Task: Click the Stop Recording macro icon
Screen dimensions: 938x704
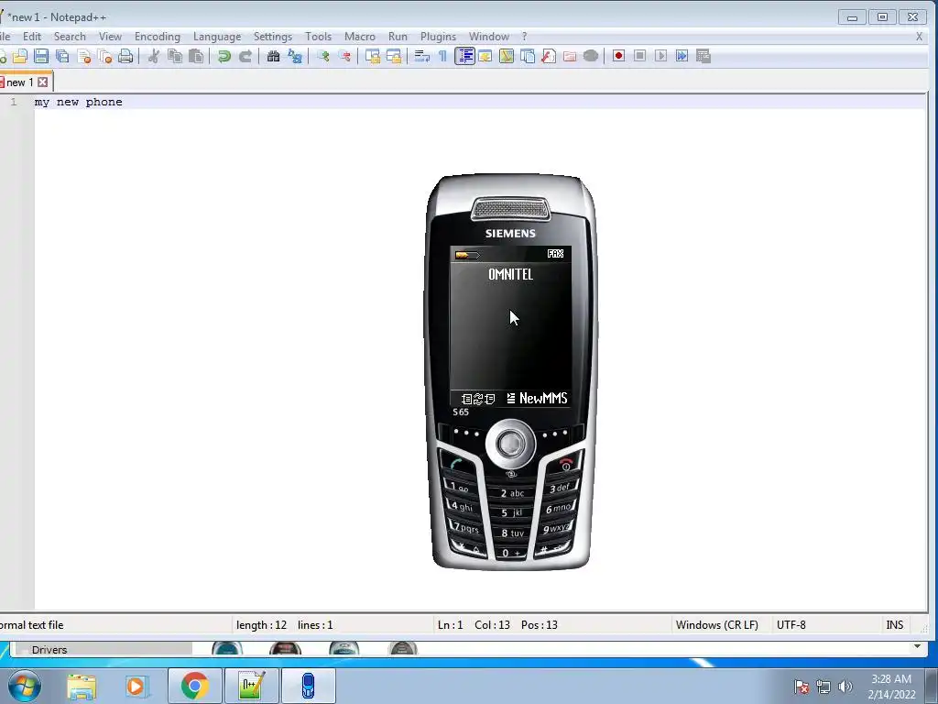Action: pos(639,56)
